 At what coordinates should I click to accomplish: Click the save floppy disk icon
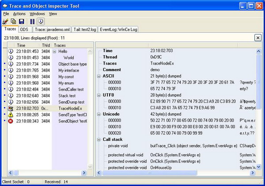point(21,21)
